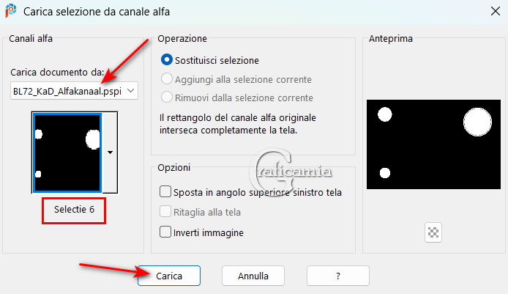Click the question mark help button
The height and width of the screenshot is (294, 508).
(x=337, y=276)
